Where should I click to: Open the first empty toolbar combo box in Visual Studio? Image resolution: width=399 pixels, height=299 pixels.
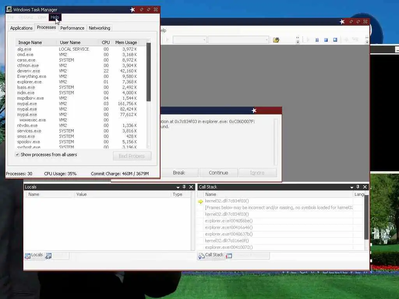coord(190,40)
